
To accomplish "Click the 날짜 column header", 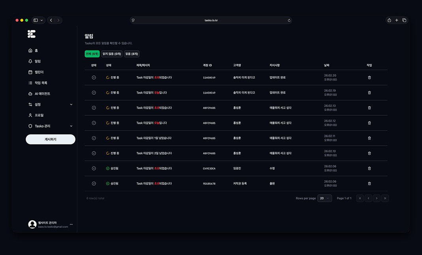I will point(326,66).
